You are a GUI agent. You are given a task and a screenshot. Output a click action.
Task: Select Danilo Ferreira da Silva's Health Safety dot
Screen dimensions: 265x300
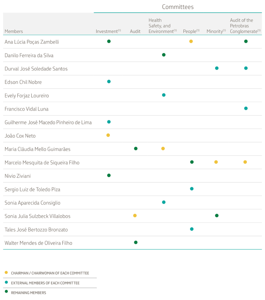pyautogui.click(x=164, y=55)
